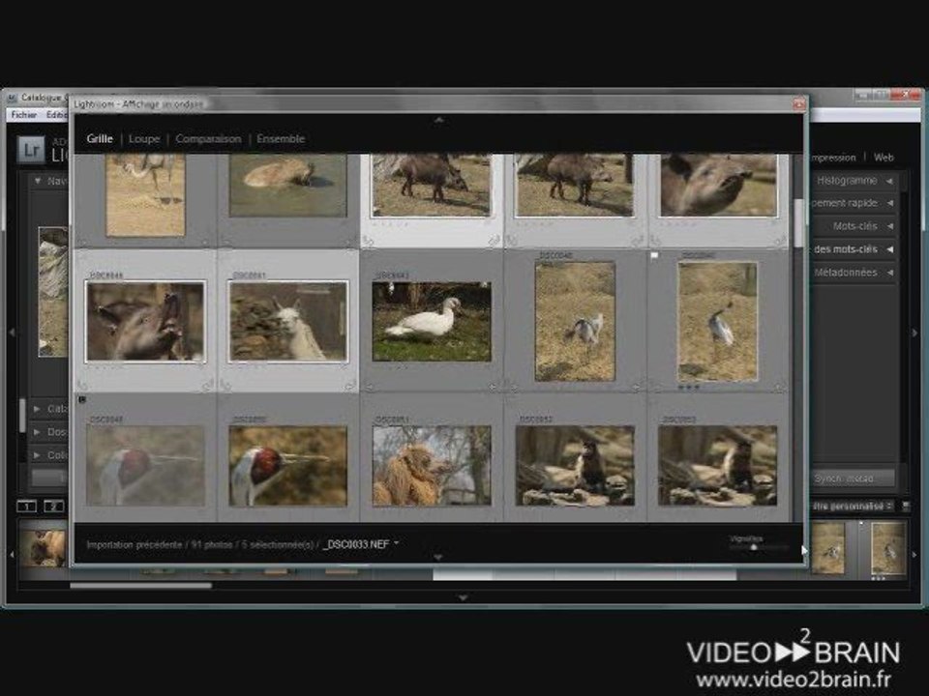Click star rating under standing crane photo

pos(690,387)
